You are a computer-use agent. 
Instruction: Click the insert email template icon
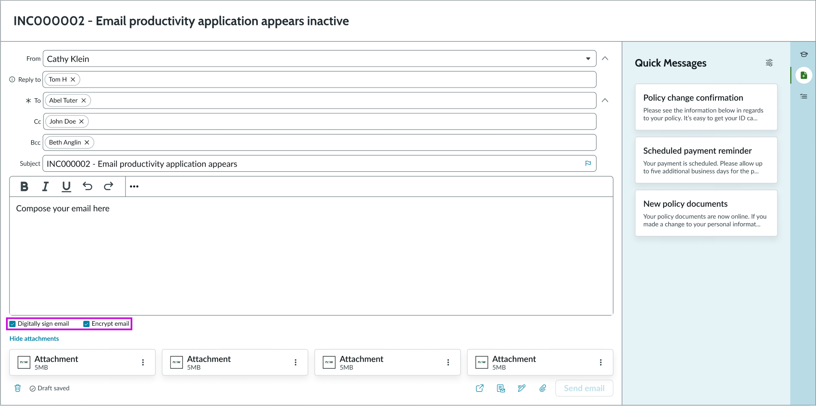point(500,388)
